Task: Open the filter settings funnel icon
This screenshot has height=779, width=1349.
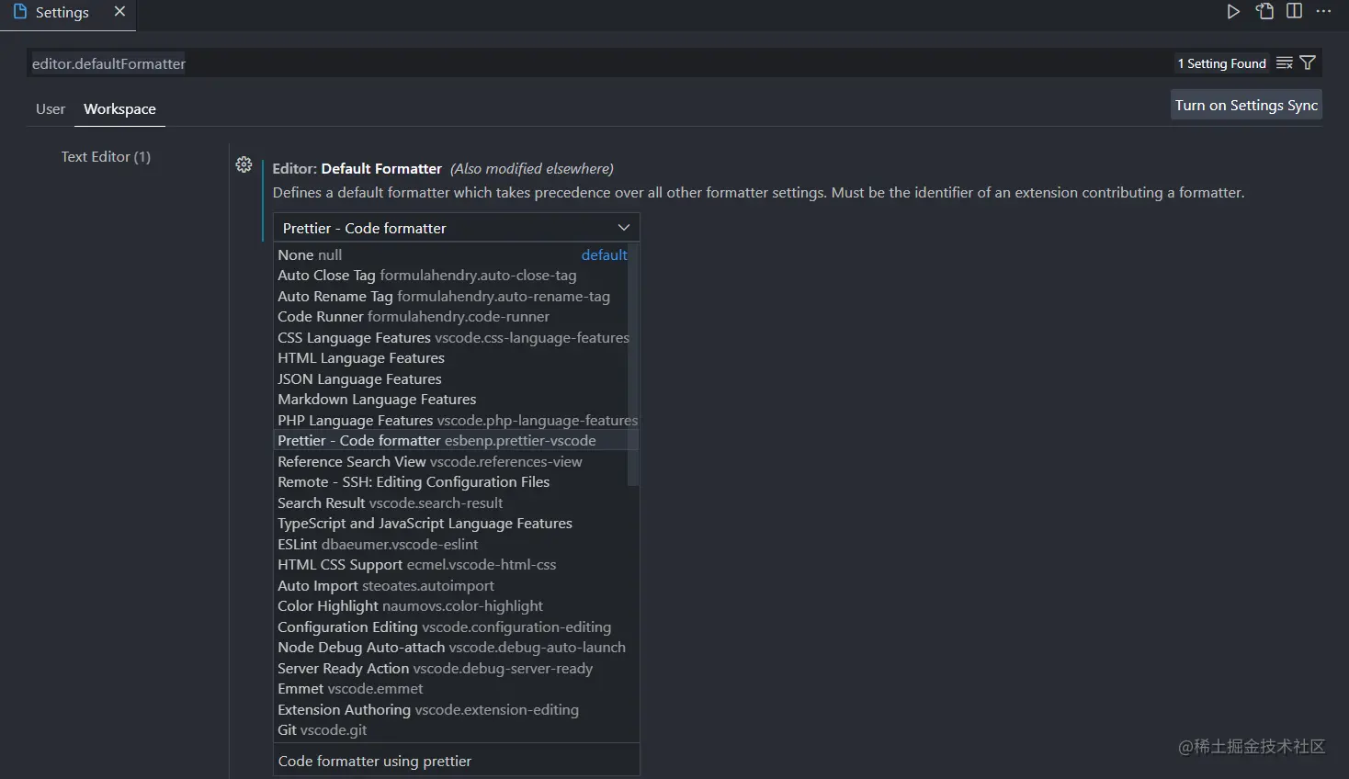Action: click(x=1308, y=62)
